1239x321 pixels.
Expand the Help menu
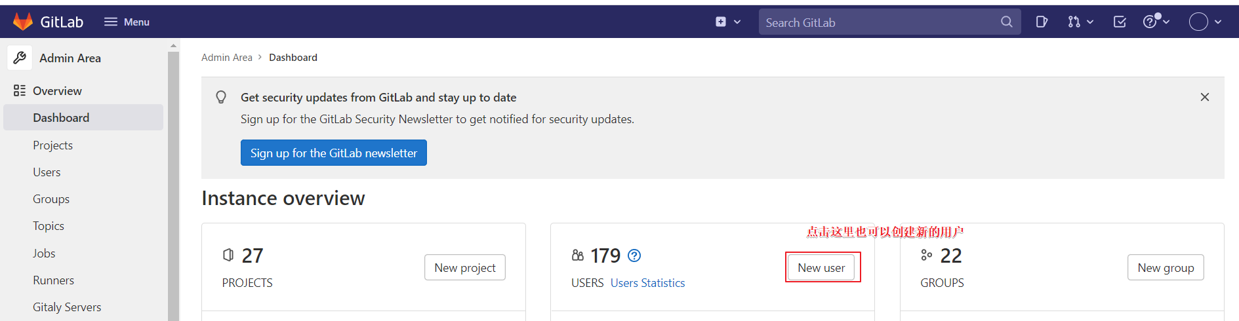click(x=1156, y=22)
